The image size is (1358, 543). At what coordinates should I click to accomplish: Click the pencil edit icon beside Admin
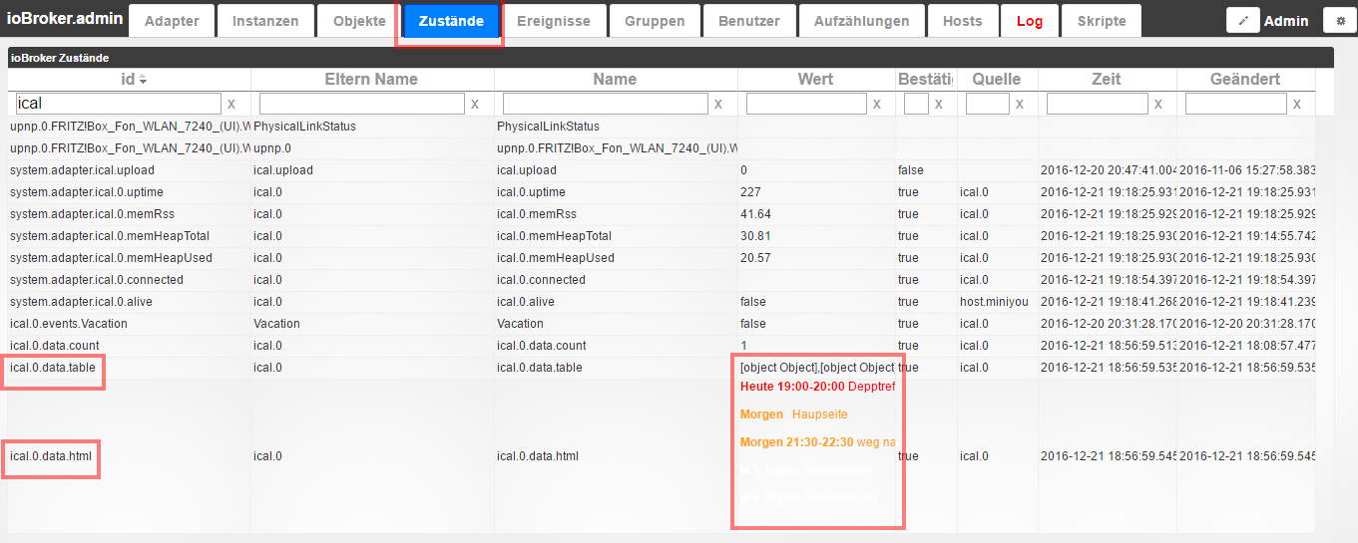tap(1243, 20)
